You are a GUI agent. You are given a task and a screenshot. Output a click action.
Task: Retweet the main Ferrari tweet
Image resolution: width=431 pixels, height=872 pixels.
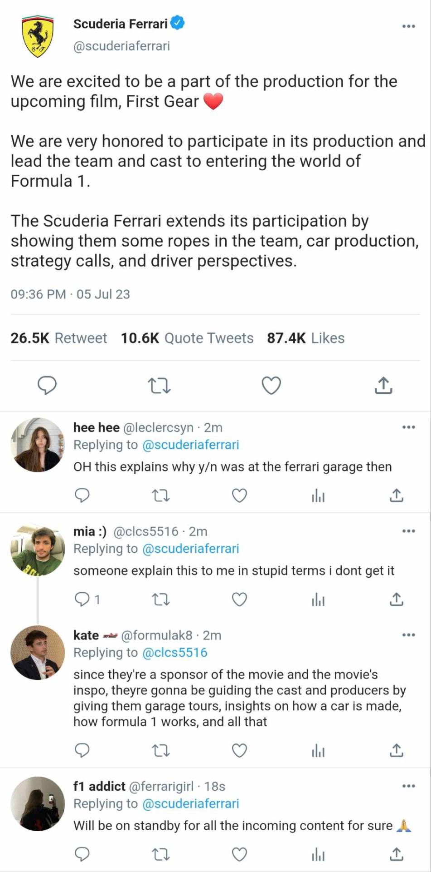(159, 386)
